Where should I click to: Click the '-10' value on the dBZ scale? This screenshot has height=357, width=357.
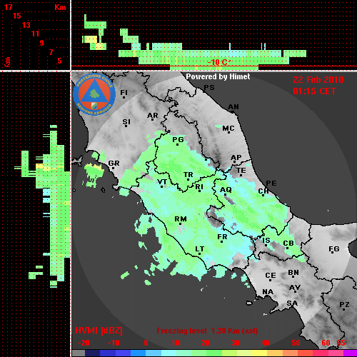(x=114, y=343)
